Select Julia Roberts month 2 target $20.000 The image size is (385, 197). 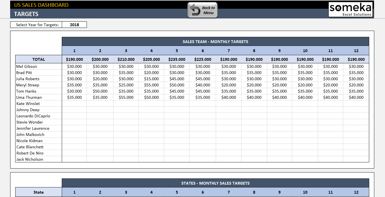click(100, 79)
